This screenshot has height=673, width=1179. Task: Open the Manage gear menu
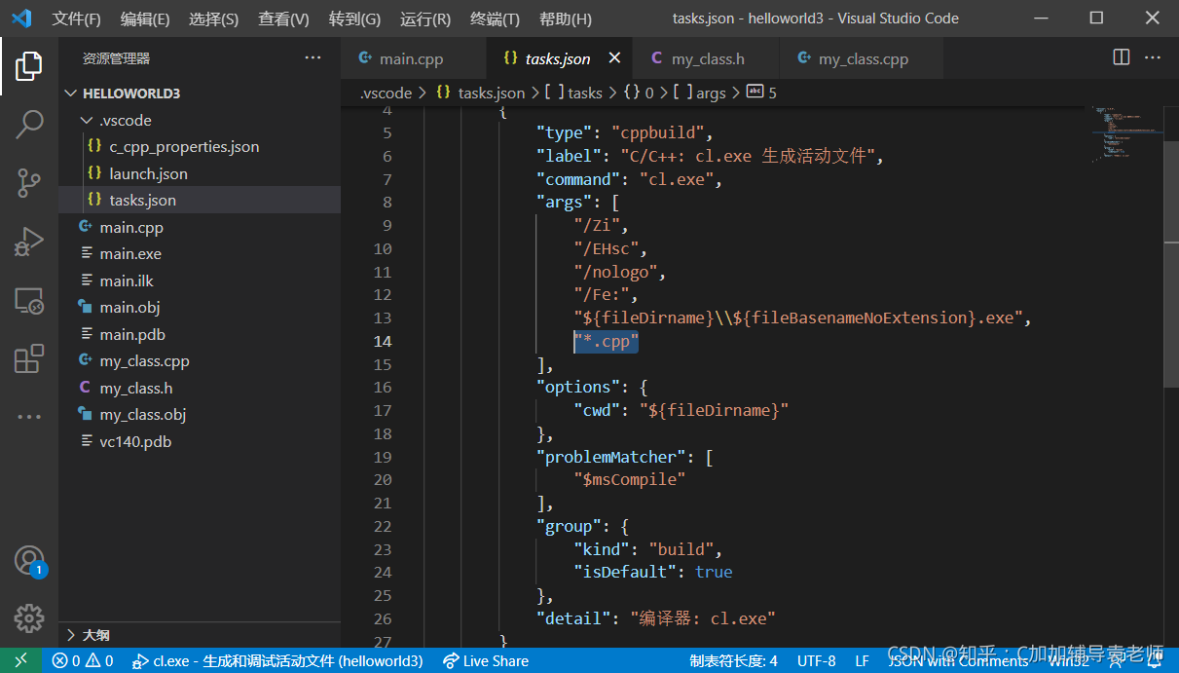tap(29, 618)
